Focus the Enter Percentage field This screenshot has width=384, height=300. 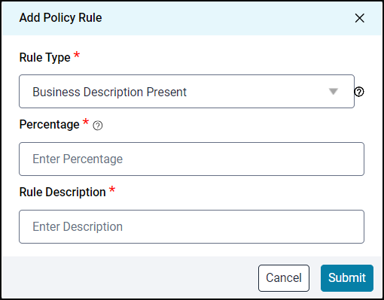[x=191, y=159]
